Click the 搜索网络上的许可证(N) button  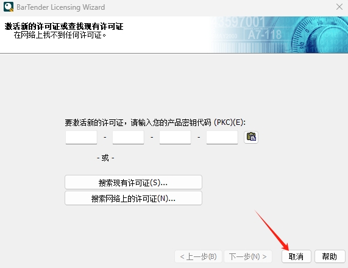pos(133,198)
